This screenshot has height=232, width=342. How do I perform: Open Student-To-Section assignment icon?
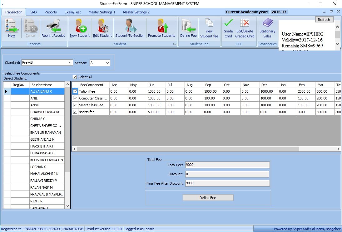pyautogui.click(x=130, y=26)
